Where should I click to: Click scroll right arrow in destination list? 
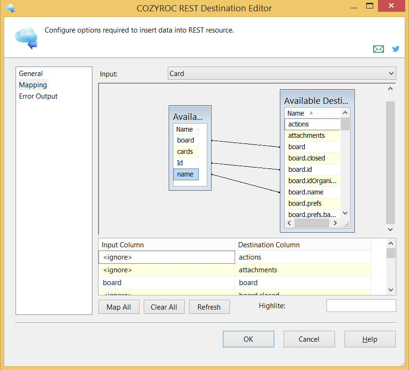click(335, 223)
